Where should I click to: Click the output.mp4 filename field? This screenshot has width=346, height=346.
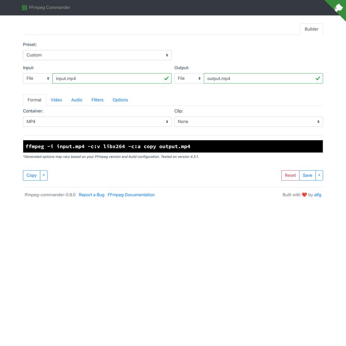pyautogui.click(x=263, y=78)
